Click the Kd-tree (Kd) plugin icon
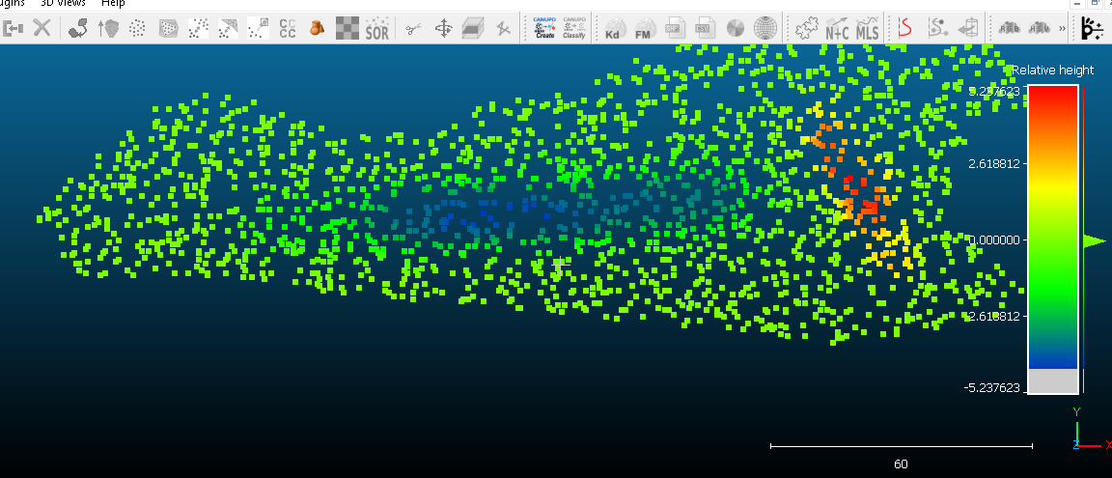The height and width of the screenshot is (478, 1112). click(x=614, y=29)
